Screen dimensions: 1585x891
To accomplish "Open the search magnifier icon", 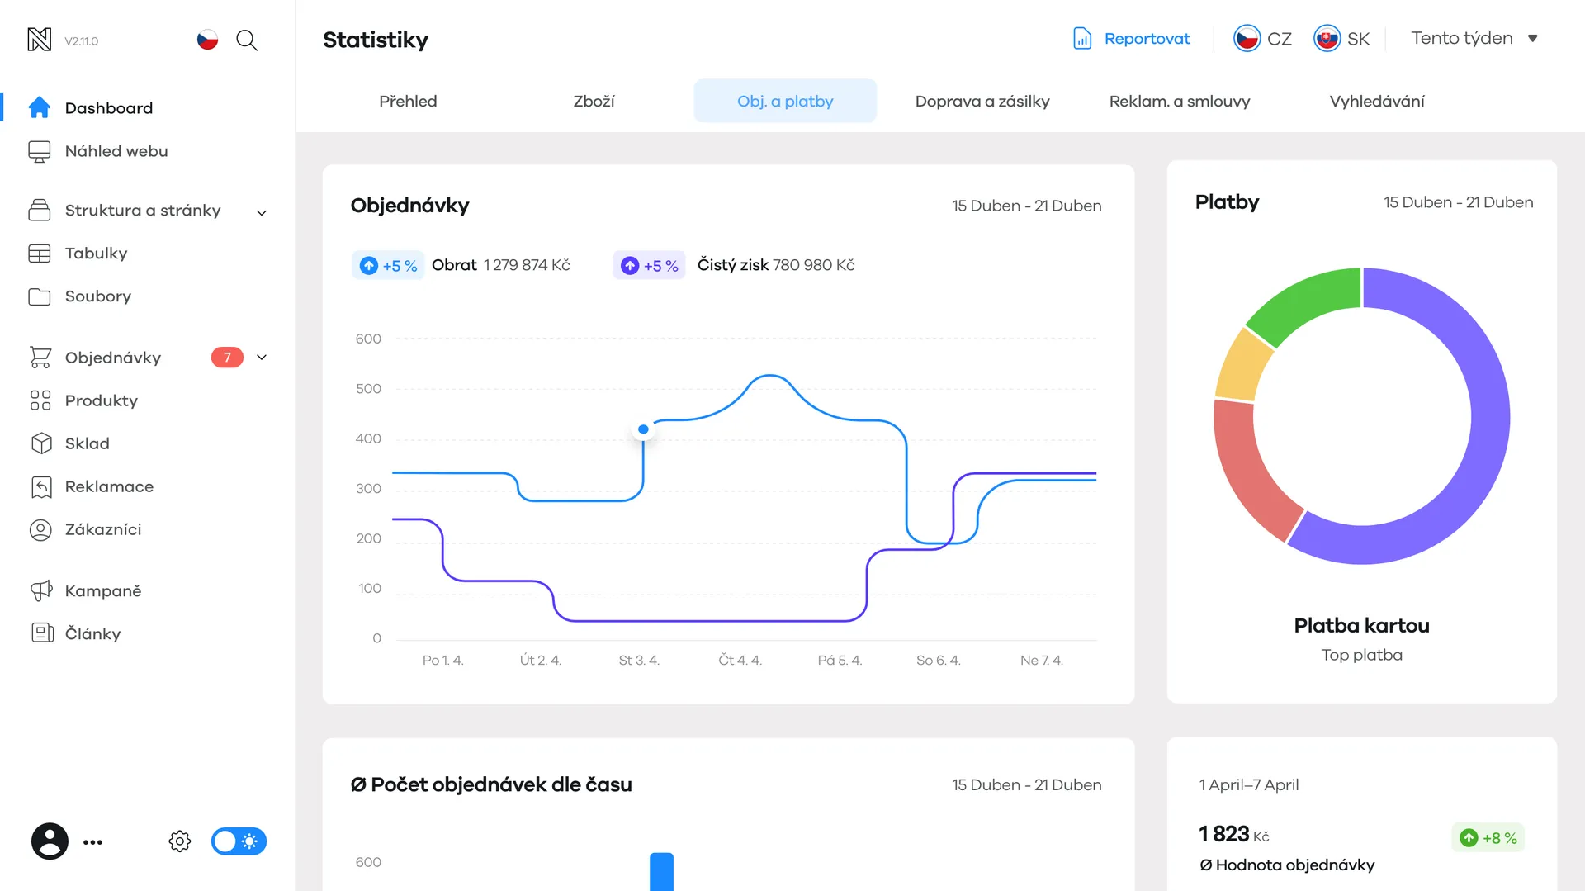I will (x=247, y=40).
